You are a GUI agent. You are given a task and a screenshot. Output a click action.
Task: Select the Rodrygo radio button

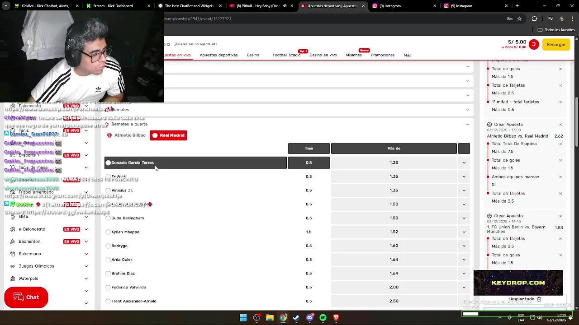(108, 246)
